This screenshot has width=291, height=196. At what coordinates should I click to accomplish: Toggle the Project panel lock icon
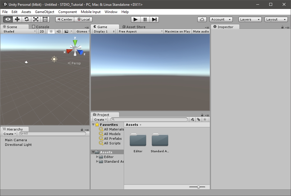pos(202,115)
